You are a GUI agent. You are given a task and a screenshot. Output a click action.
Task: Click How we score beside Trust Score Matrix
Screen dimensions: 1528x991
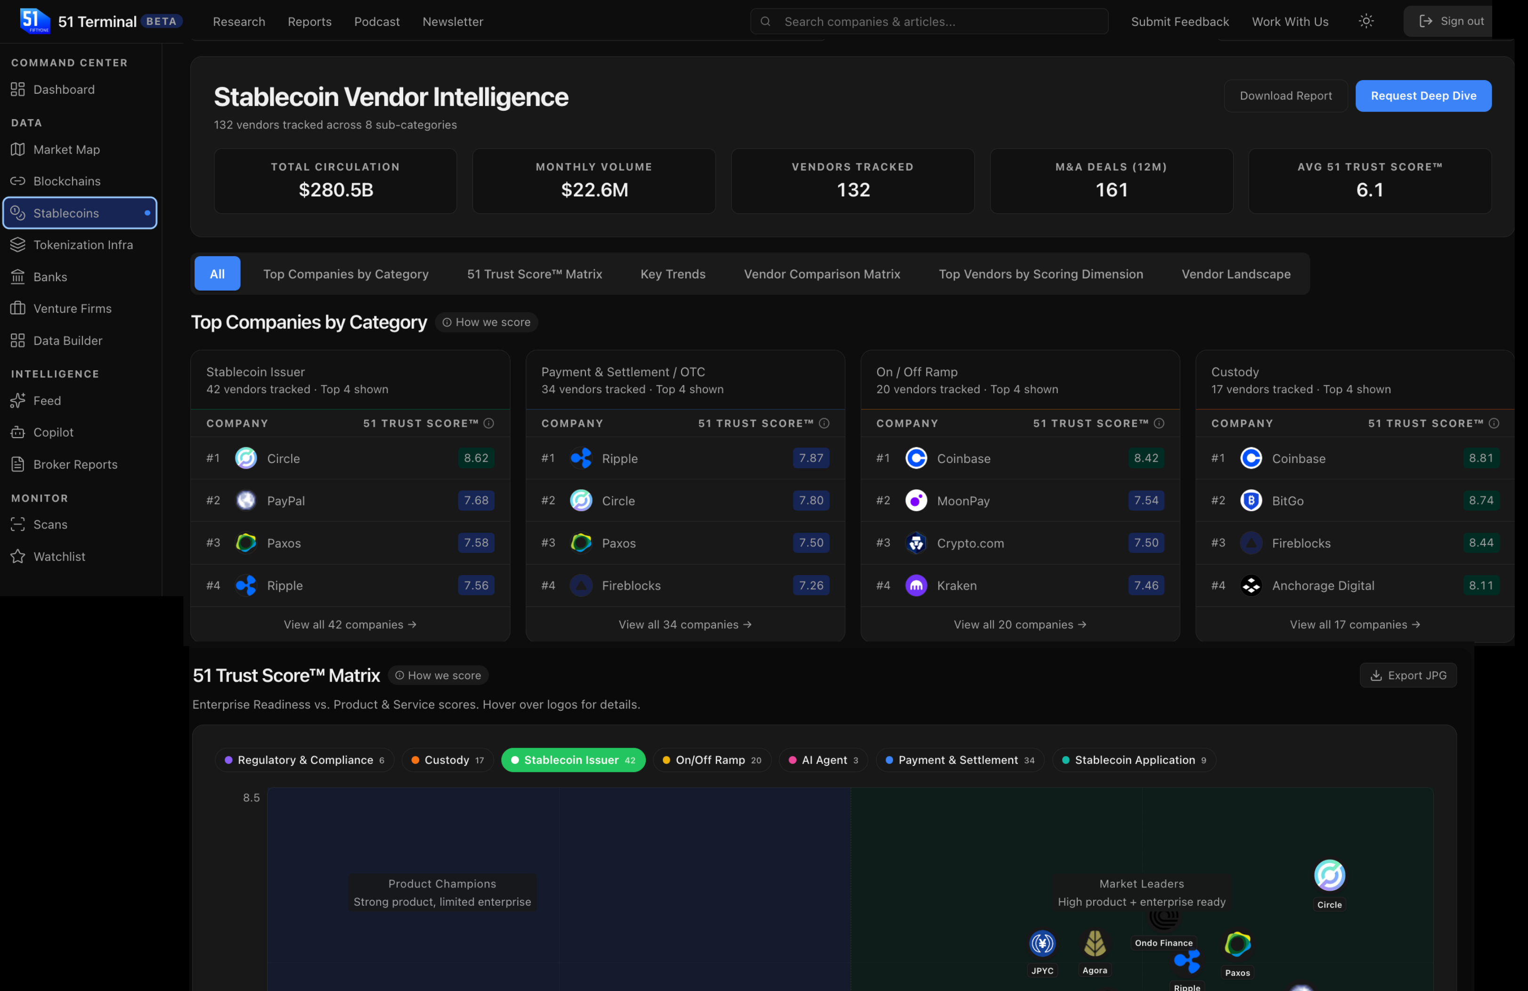pos(438,675)
